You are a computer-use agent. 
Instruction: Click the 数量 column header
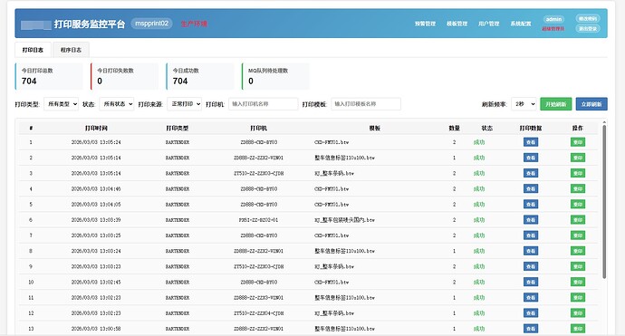(x=455, y=129)
